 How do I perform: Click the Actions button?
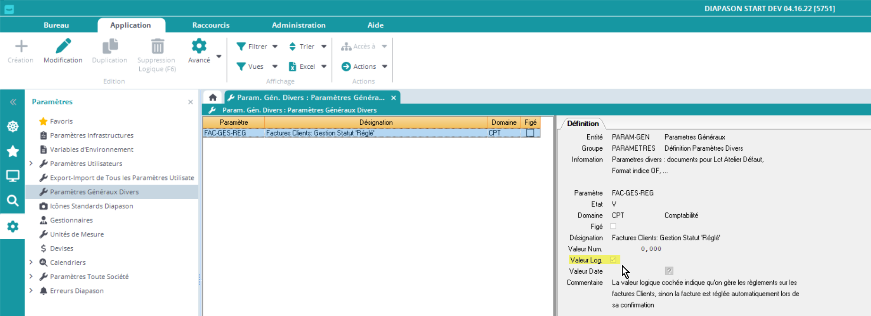[364, 66]
